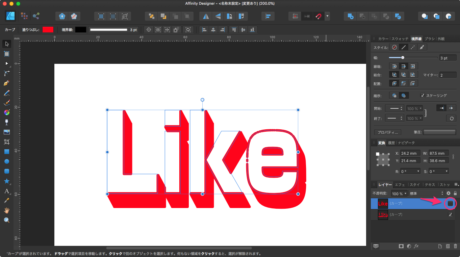
Task: Select the Rounded Rectangle tool
Action: [x=6, y=171]
